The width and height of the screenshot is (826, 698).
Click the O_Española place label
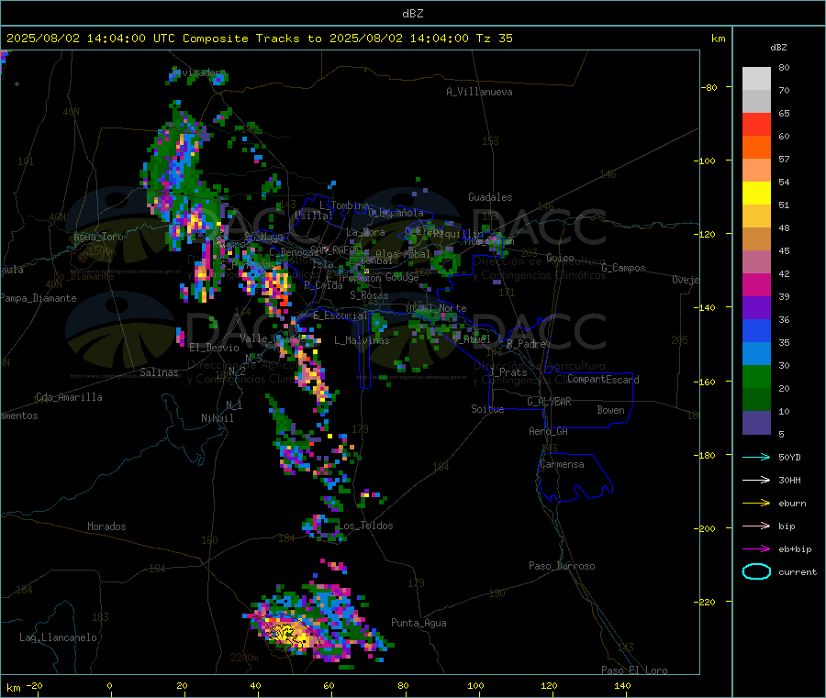396,213
